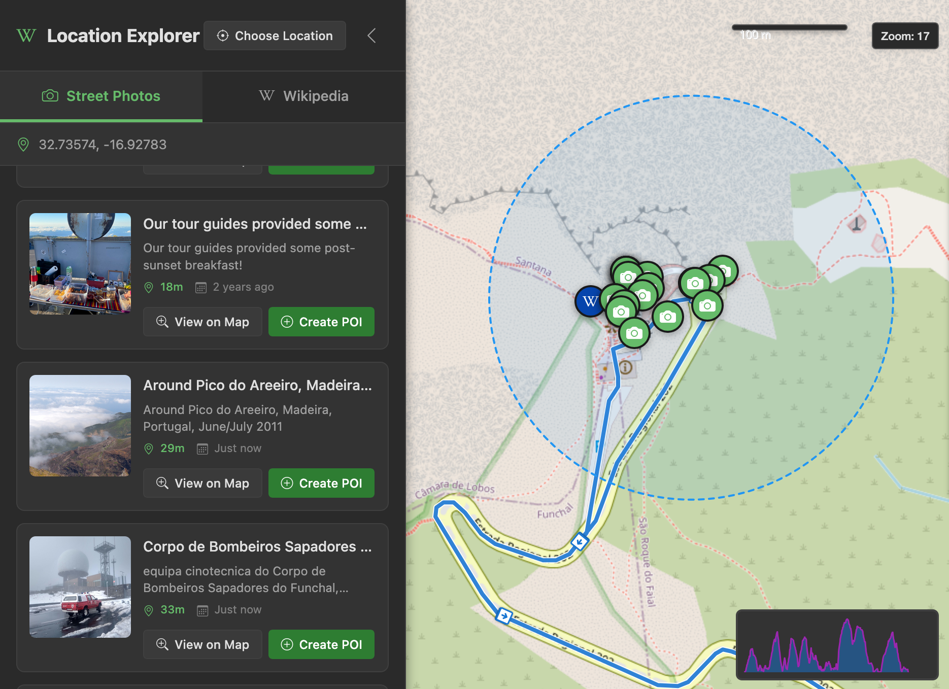
Task: Click the camera icon on Street Photos tab
Action: 51,96
